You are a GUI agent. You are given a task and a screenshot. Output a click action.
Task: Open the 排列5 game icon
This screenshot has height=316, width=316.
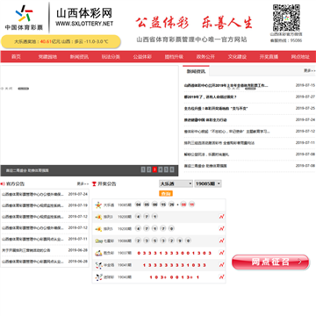tap(98, 229)
